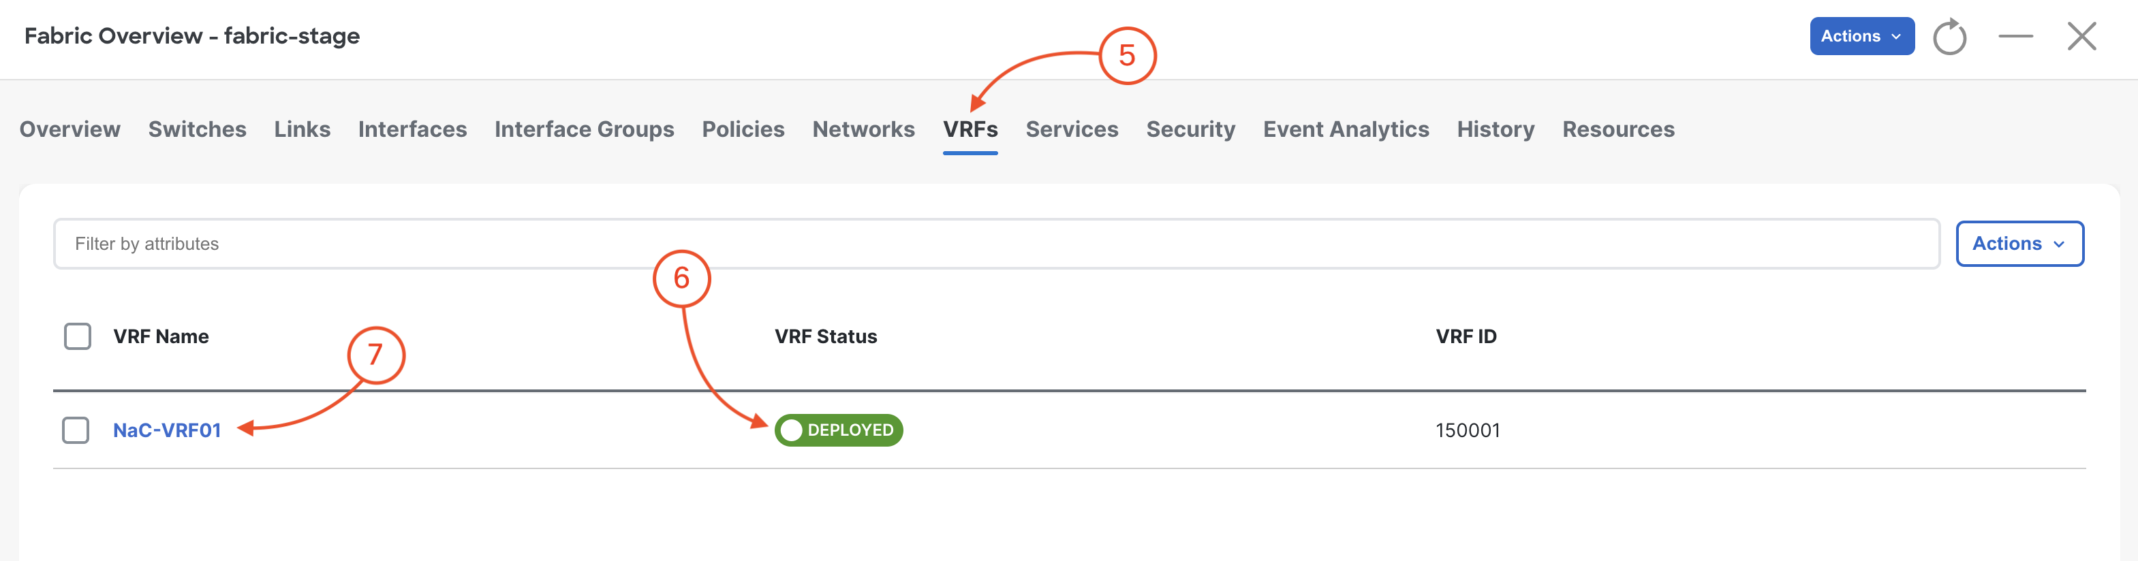The width and height of the screenshot is (2138, 561).
Task: Open the Interface Groups tab
Action: point(585,129)
